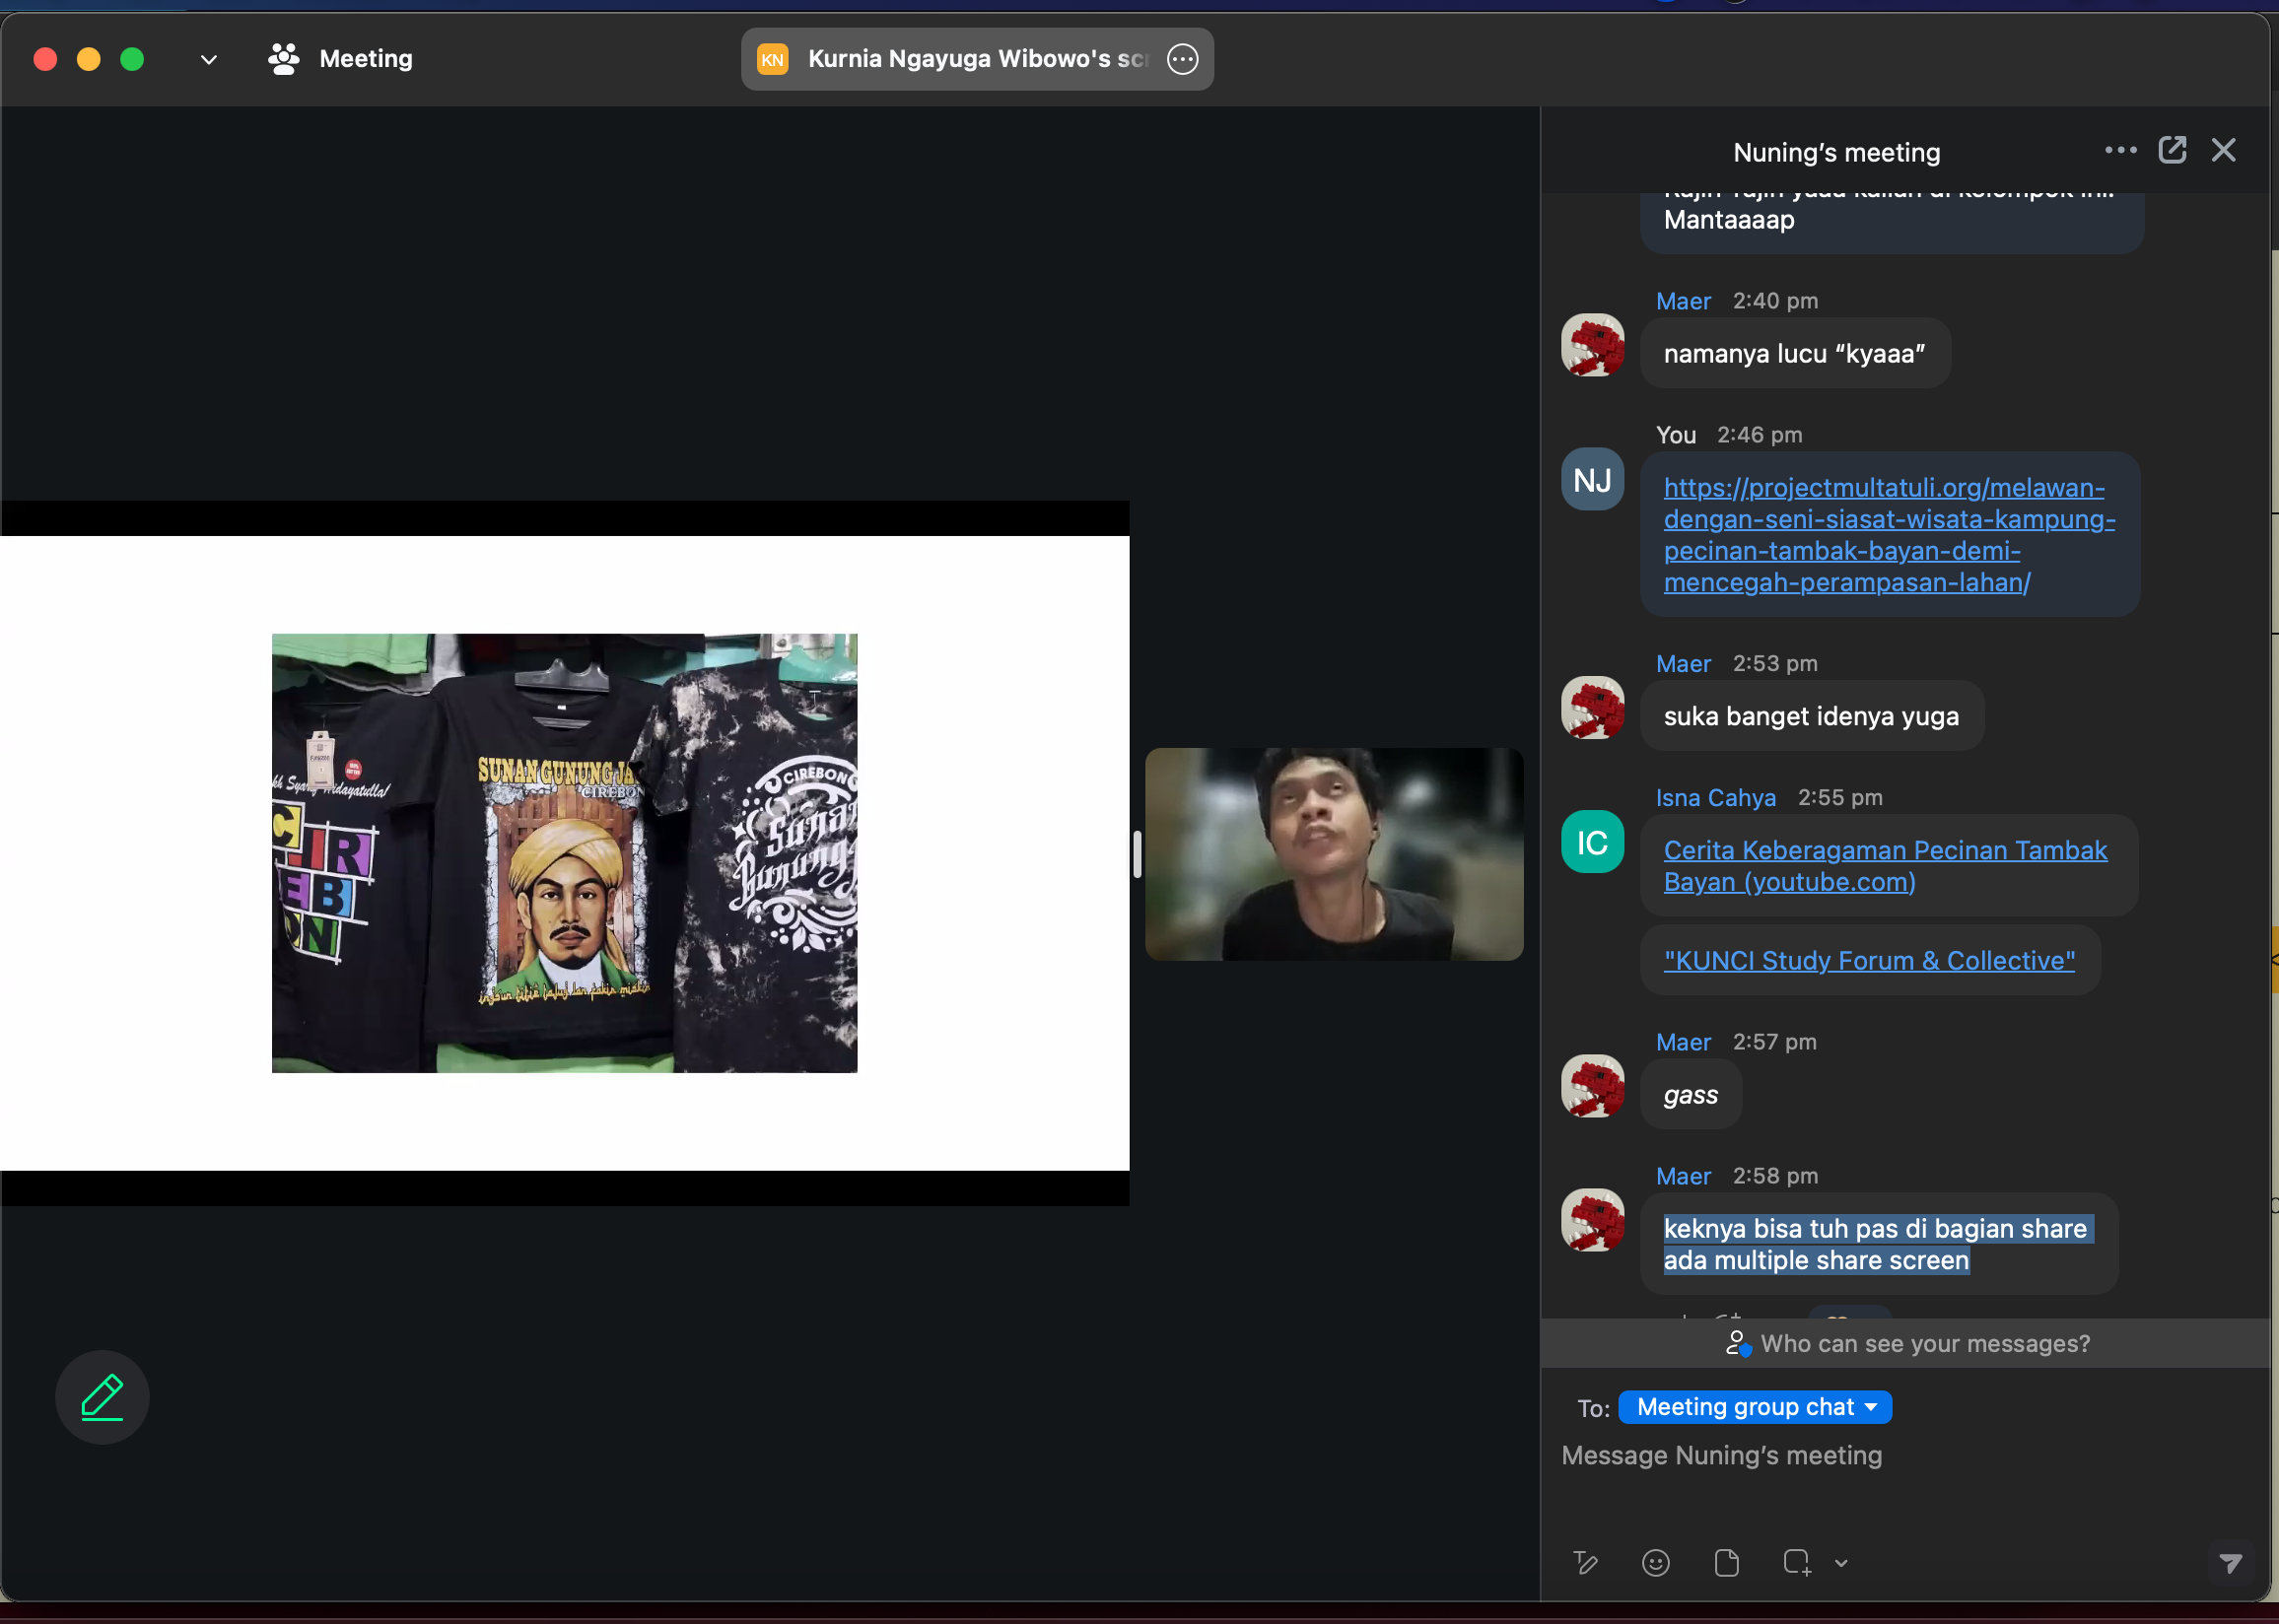
Task: Open the emoji picker in chat
Action: point(1656,1563)
